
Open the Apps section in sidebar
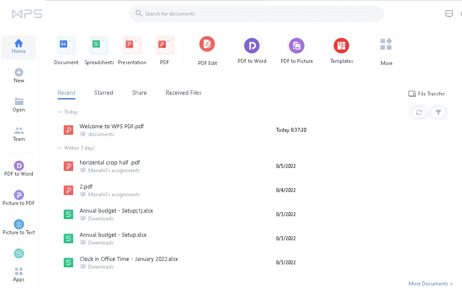pos(19,275)
